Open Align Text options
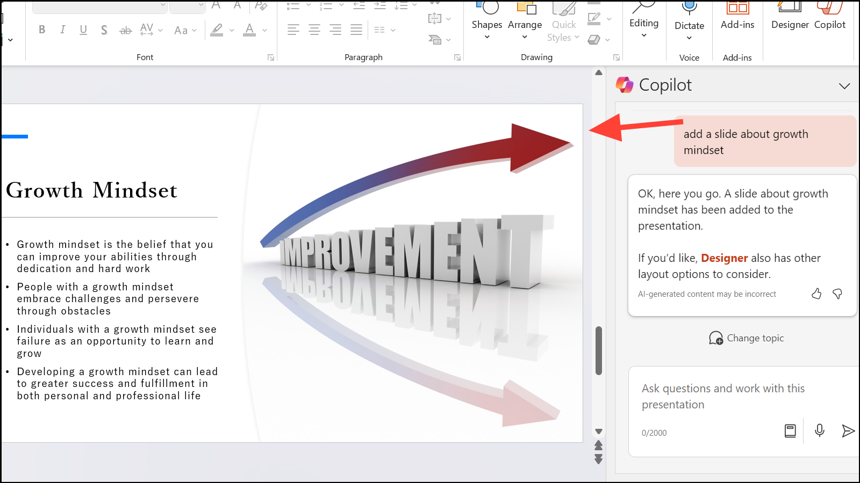This screenshot has height=483, width=860. [439, 19]
